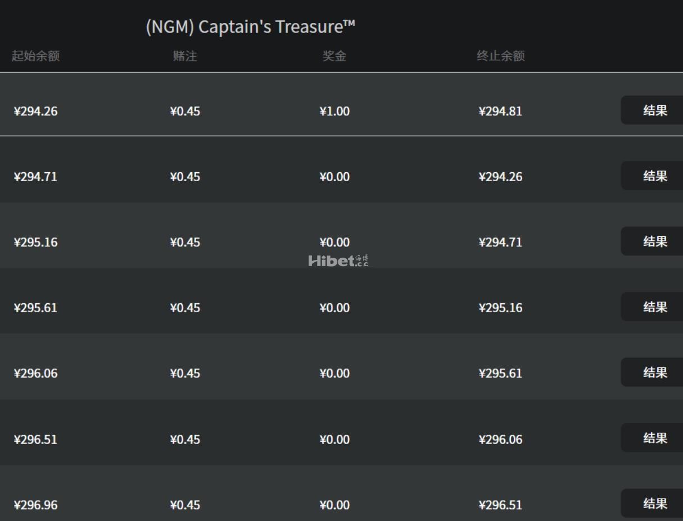Screen dimensions: 683x521
Task: Click the 奖金 column header
Action: pos(334,56)
